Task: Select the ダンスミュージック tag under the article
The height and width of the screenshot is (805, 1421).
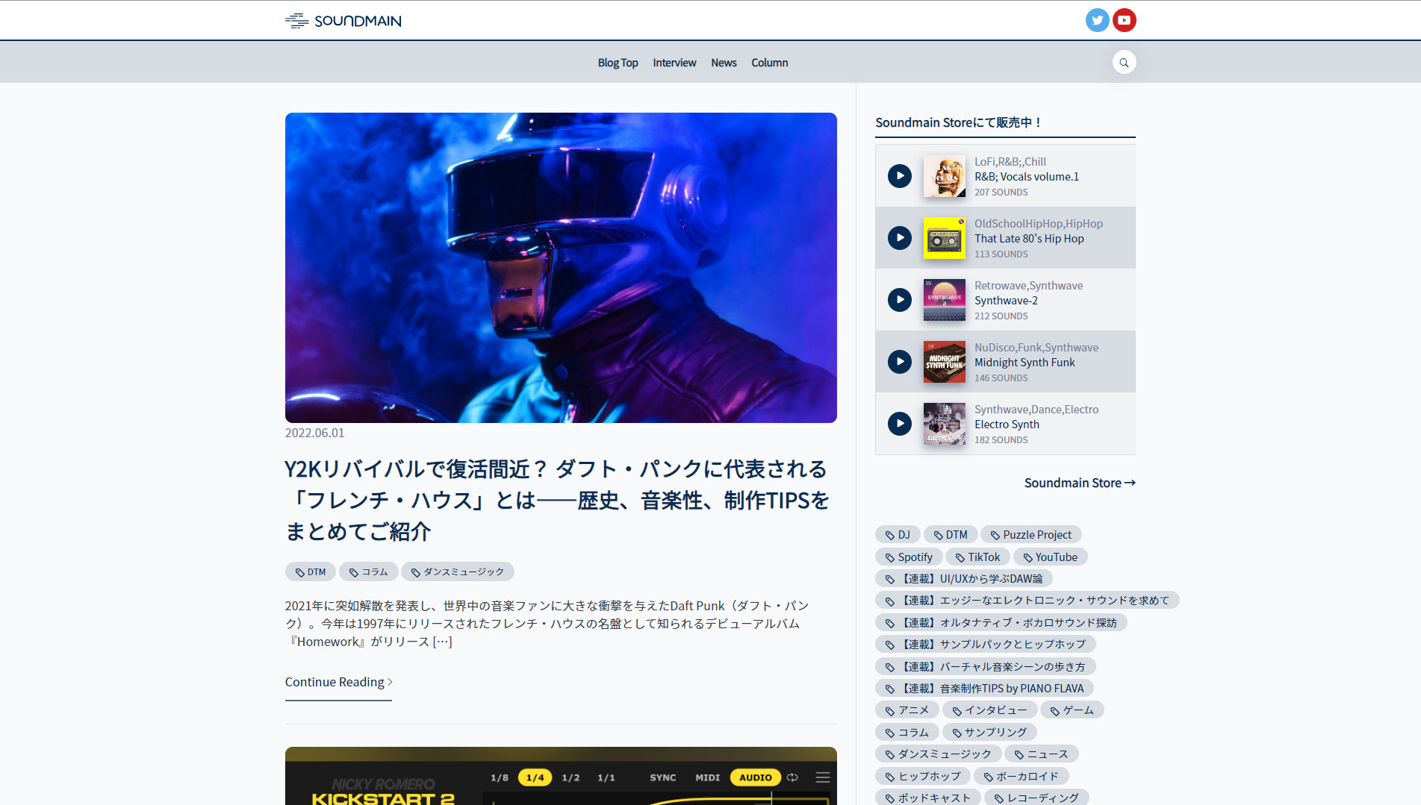Action: [458, 571]
